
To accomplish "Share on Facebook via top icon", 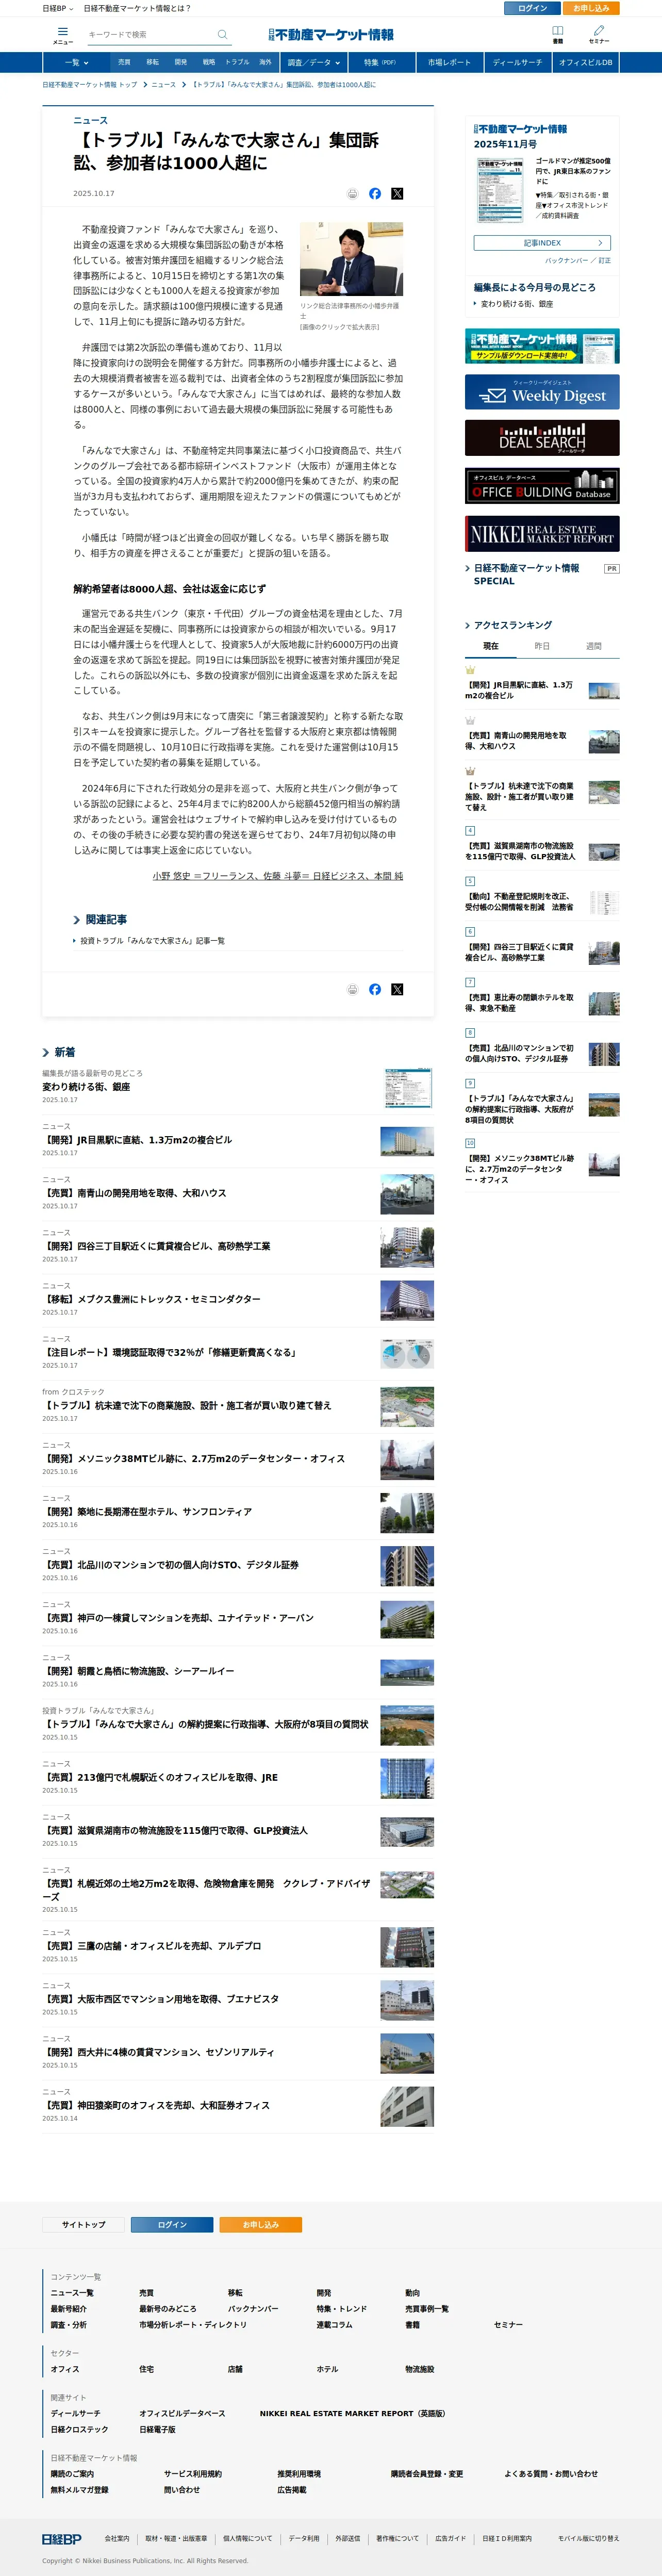I will coord(375,194).
